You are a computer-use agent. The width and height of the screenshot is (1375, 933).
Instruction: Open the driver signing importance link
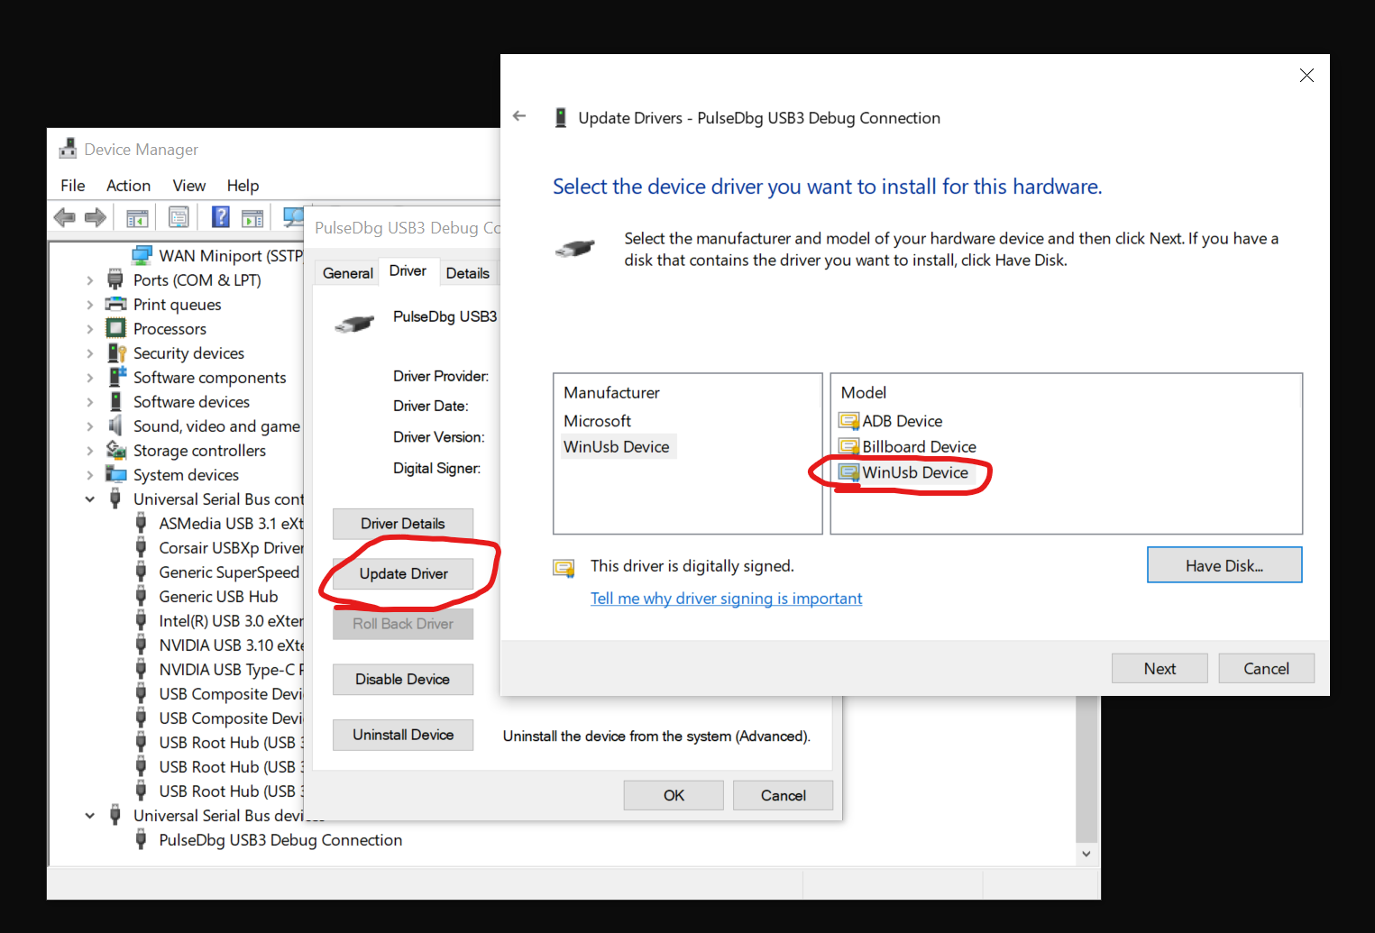click(726, 599)
